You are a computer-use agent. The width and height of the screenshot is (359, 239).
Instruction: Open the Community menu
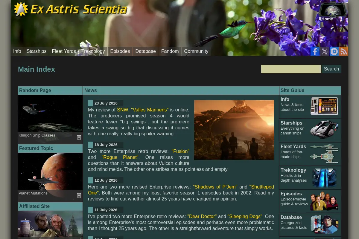pos(196,51)
